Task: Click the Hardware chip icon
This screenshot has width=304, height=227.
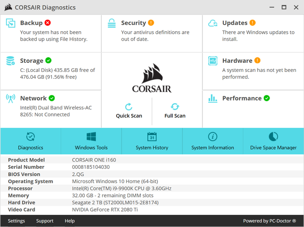Action: click(x=213, y=61)
